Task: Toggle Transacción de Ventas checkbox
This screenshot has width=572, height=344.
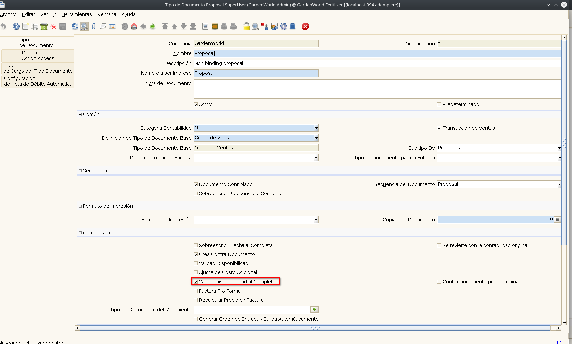Action: coord(439,128)
